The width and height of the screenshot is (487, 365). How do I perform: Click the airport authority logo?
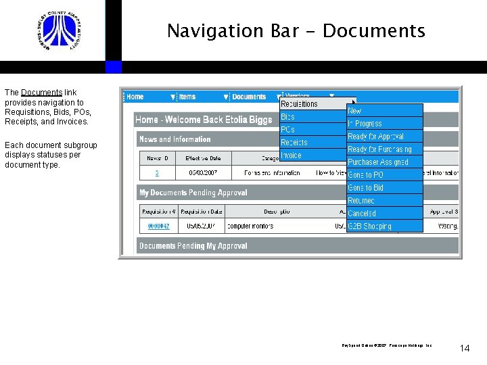click(60, 30)
